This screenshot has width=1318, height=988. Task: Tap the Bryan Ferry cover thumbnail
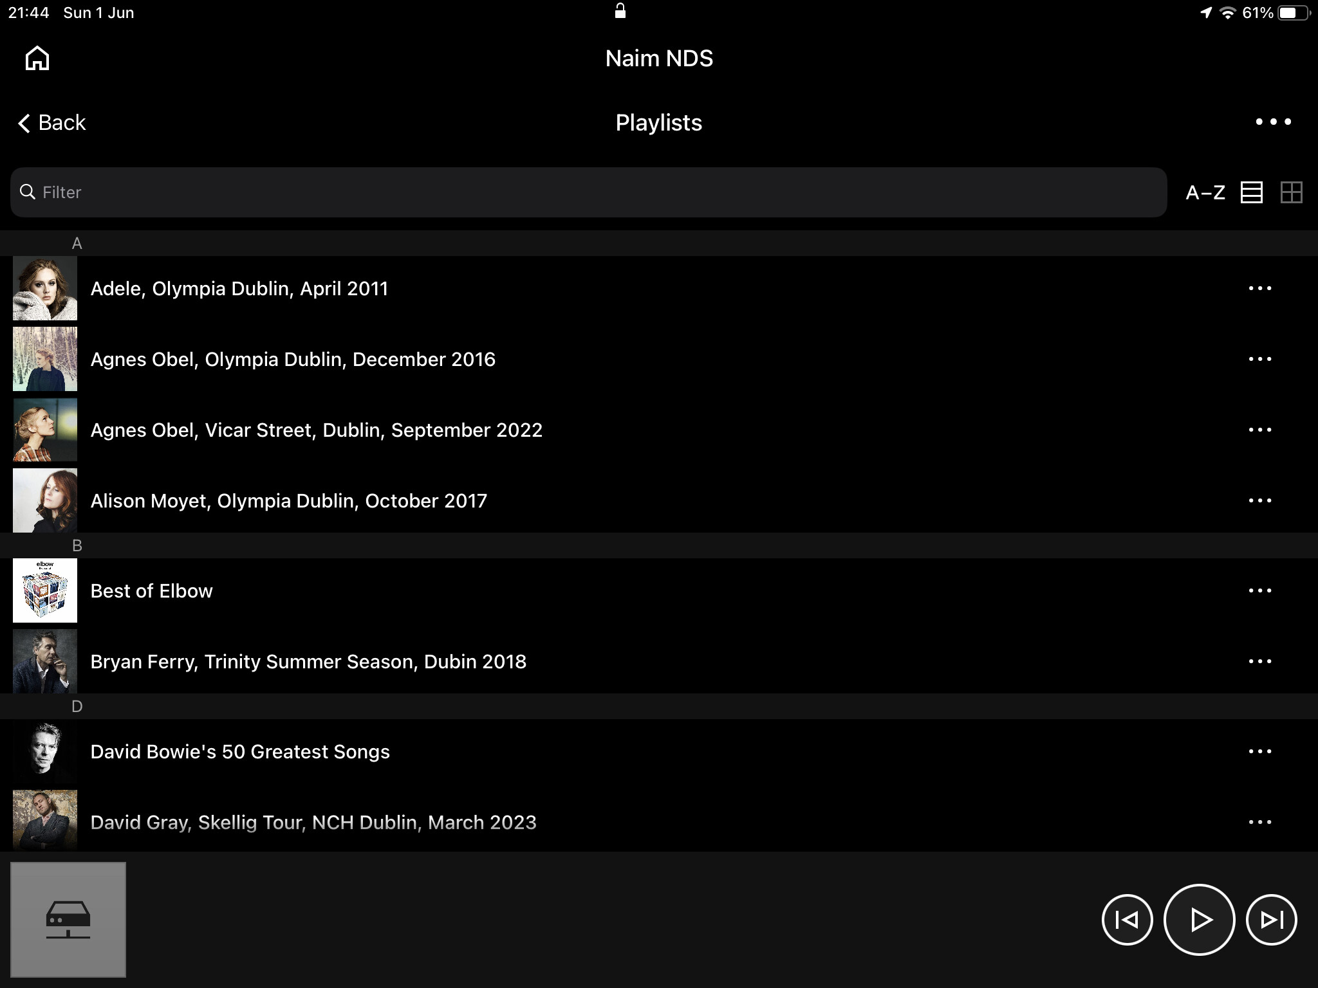45,661
